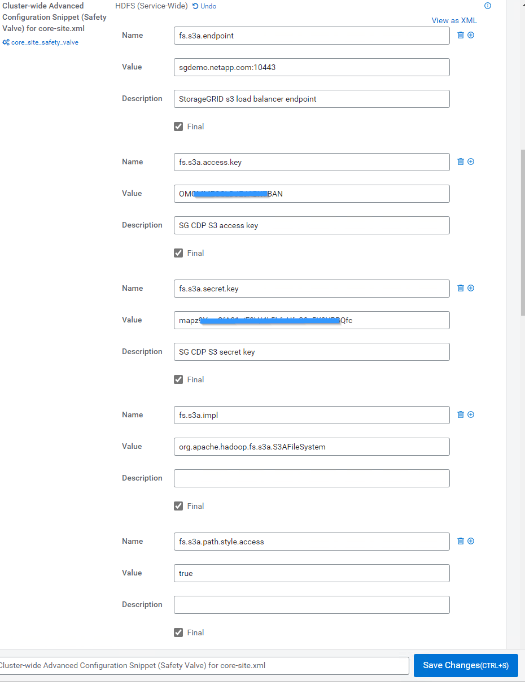Viewport: 525px width, 685px height.
Task: Open the core_site_safety_valve link
Action: [44, 42]
